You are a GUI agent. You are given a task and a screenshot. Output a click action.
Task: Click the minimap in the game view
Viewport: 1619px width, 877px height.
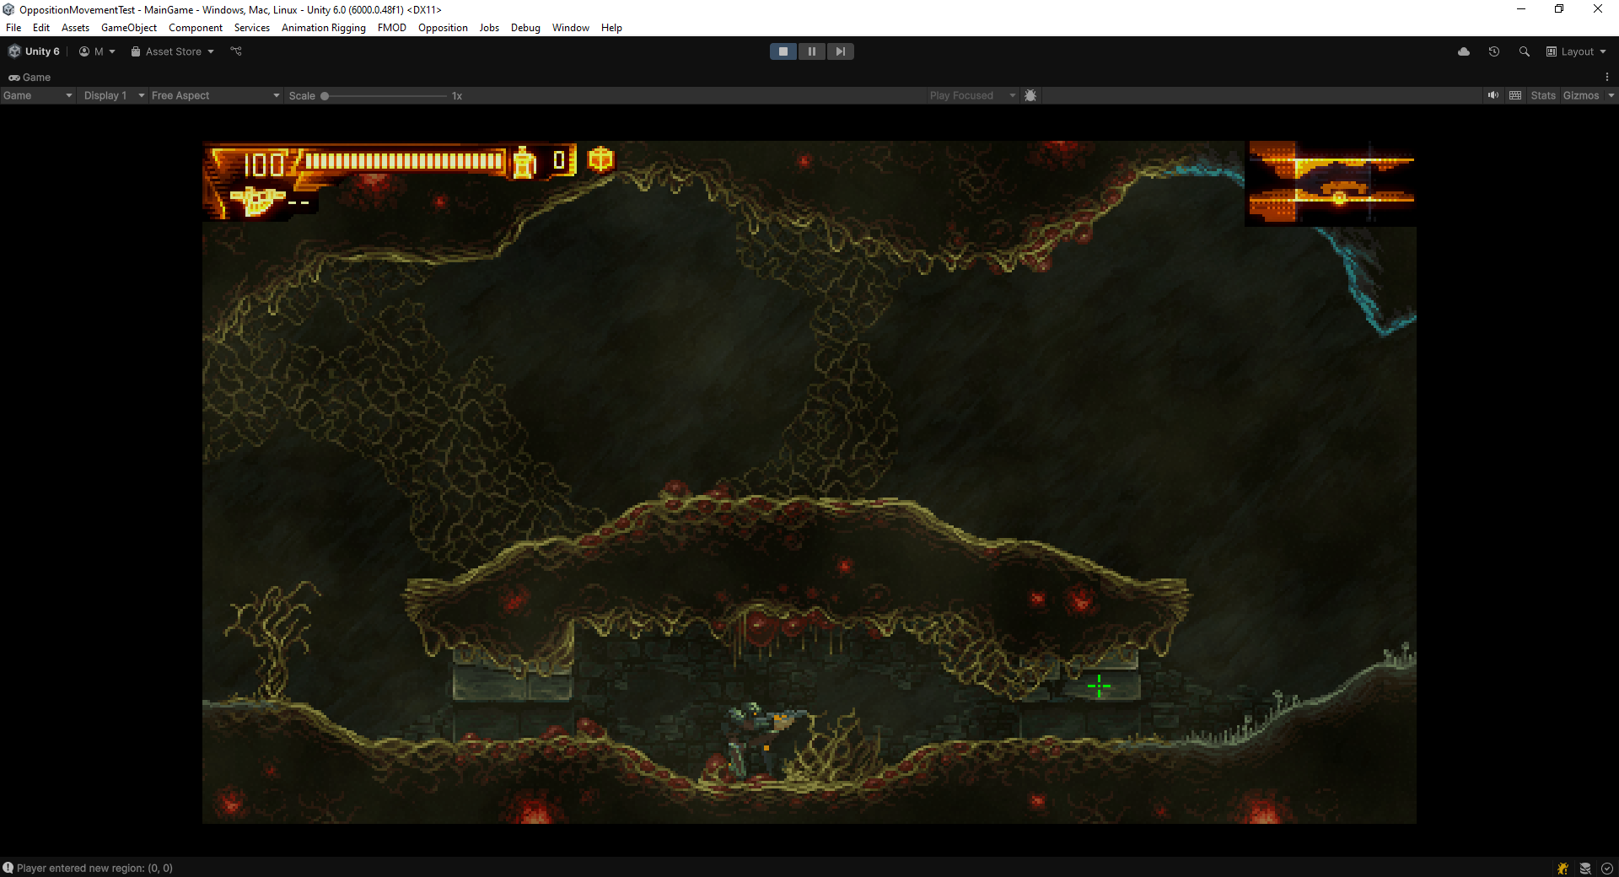[1331, 183]
